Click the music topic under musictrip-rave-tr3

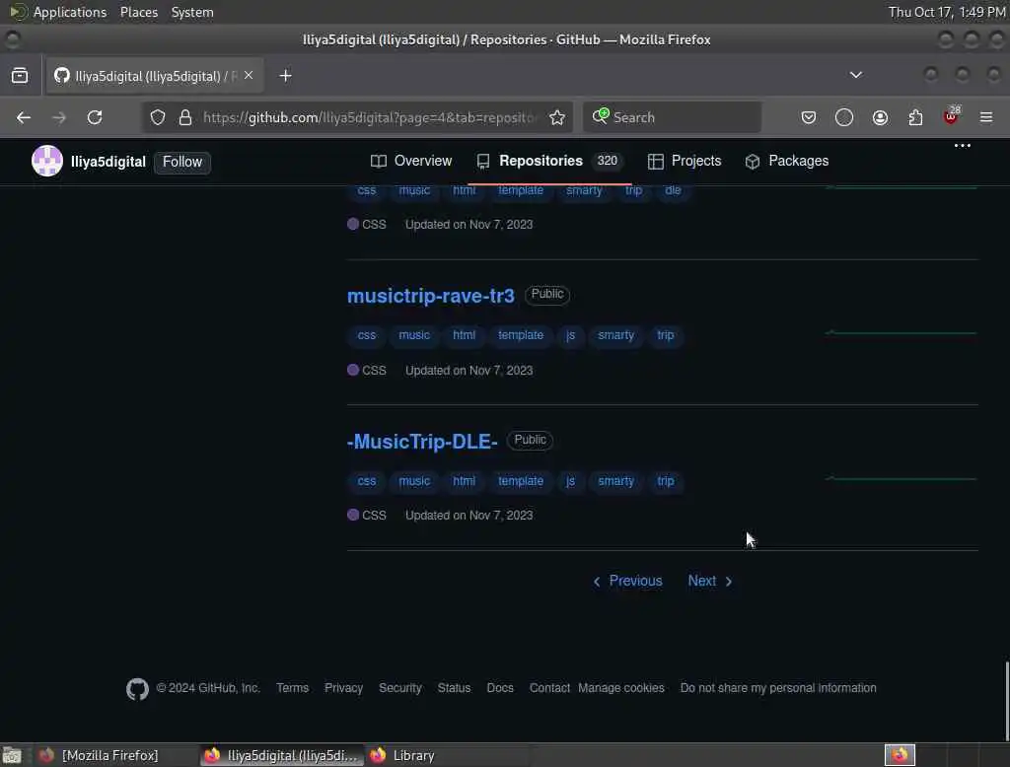[414, 335]
